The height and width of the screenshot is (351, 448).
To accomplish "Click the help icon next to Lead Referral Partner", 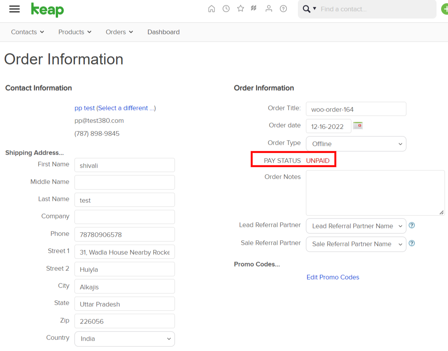I will tap(412, 225).
